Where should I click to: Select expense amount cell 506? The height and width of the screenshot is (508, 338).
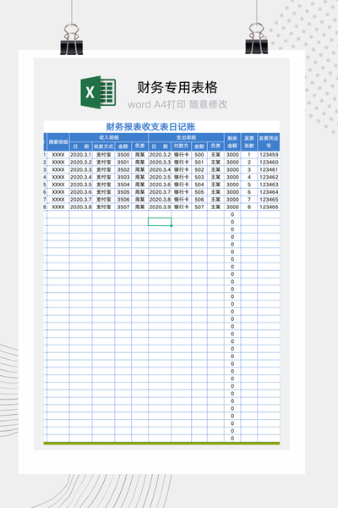click(x=199, y=200)
